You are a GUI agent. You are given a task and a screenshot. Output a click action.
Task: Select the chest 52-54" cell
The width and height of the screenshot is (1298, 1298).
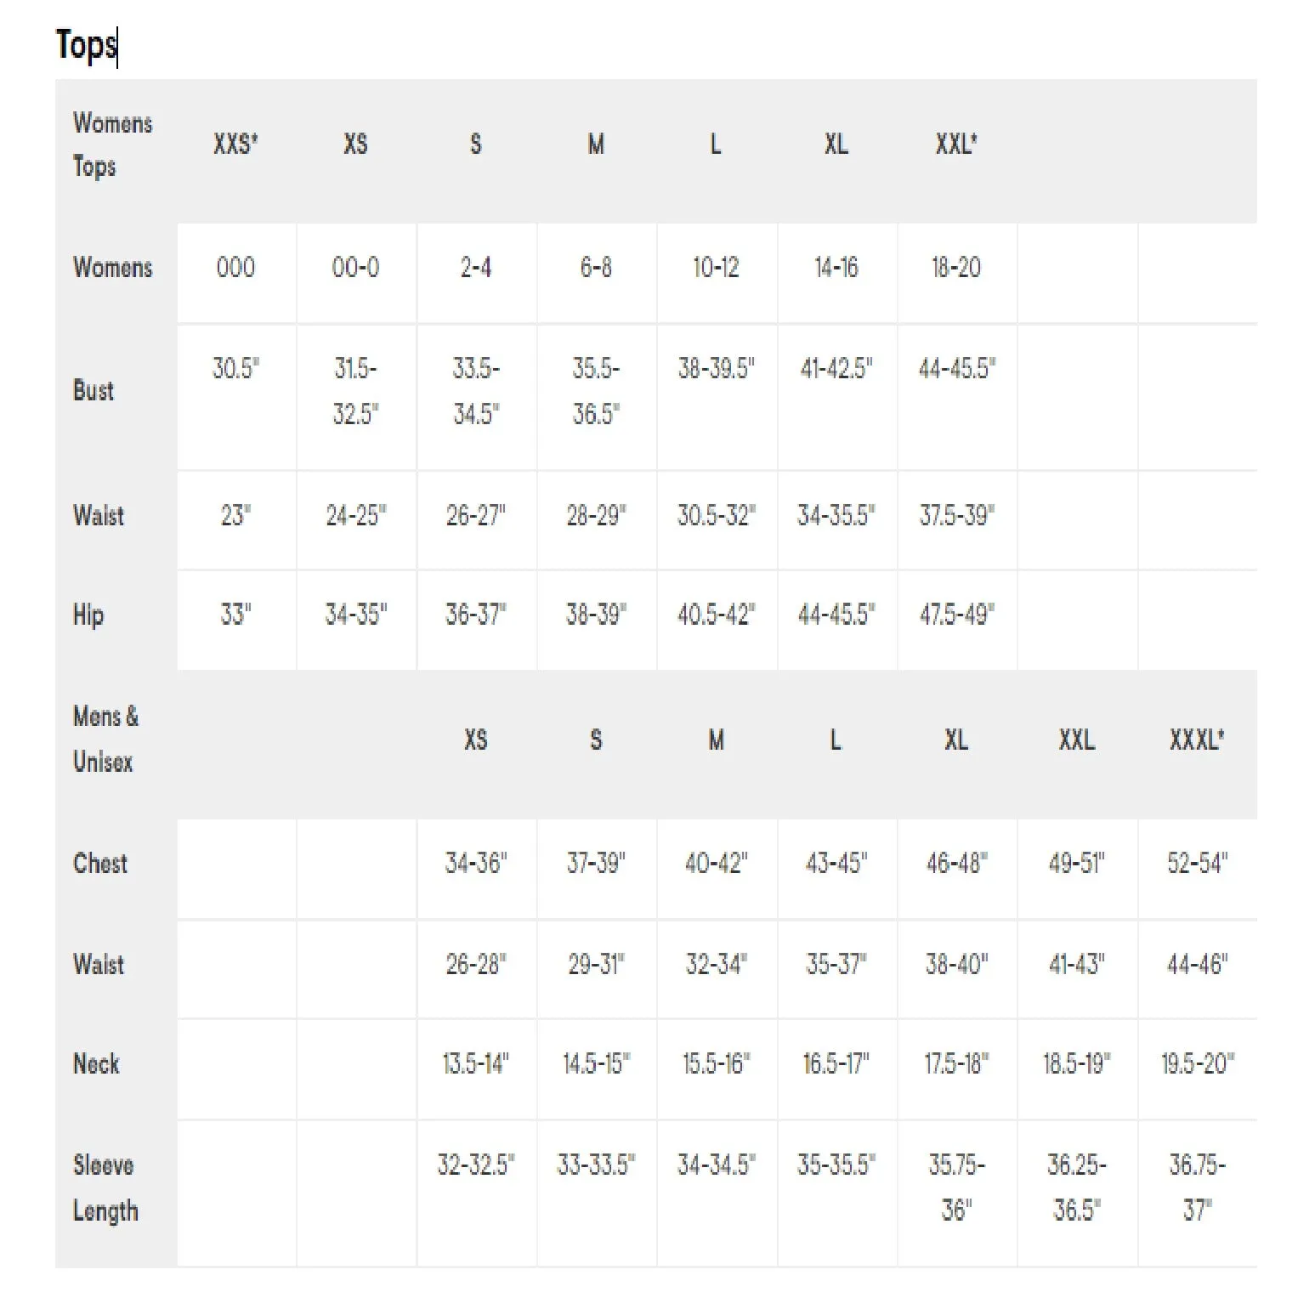1197,864
